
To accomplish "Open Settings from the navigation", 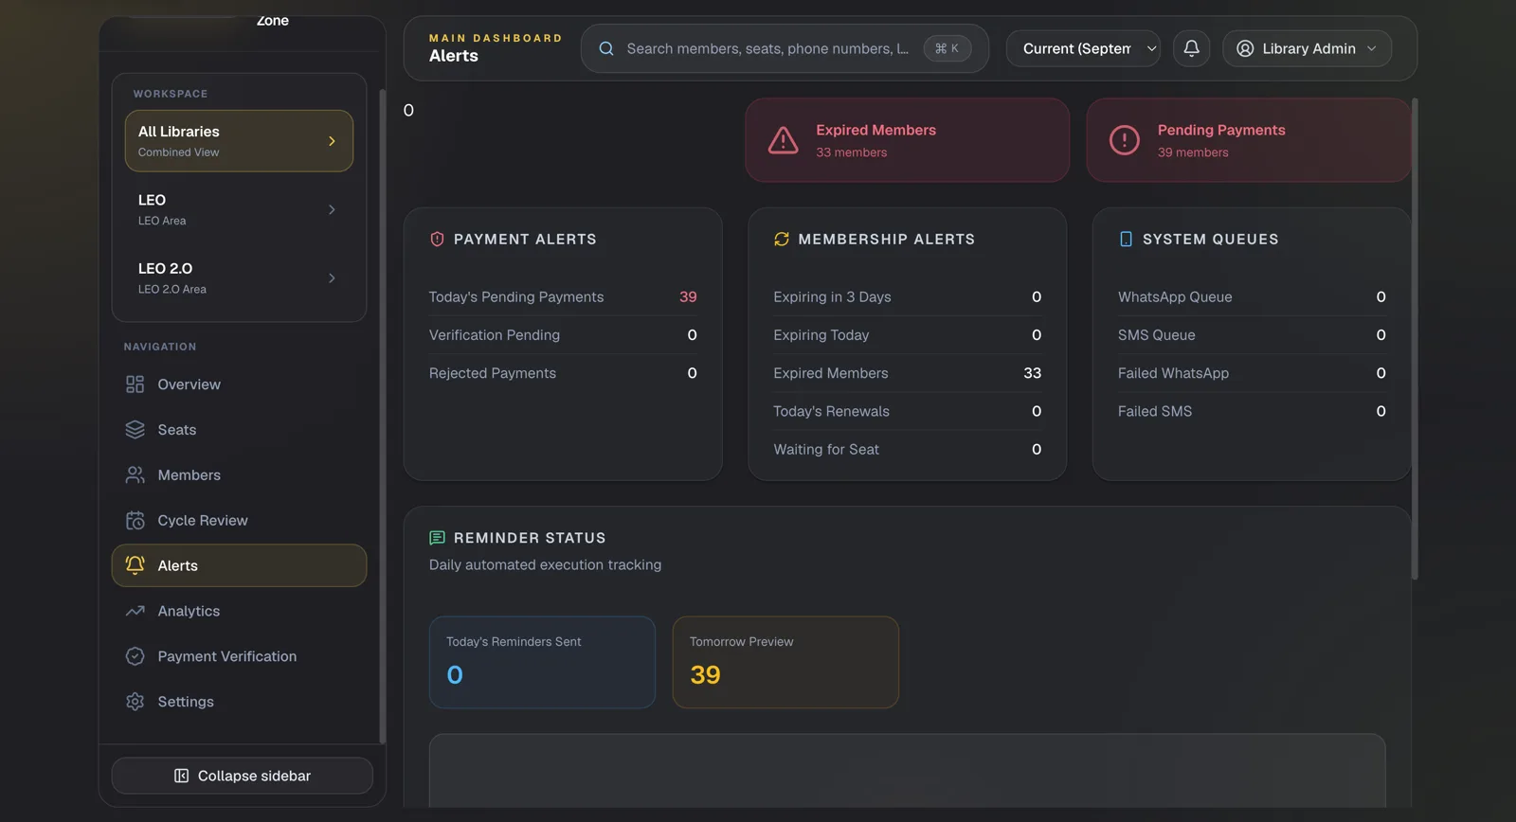I will 239,702.
